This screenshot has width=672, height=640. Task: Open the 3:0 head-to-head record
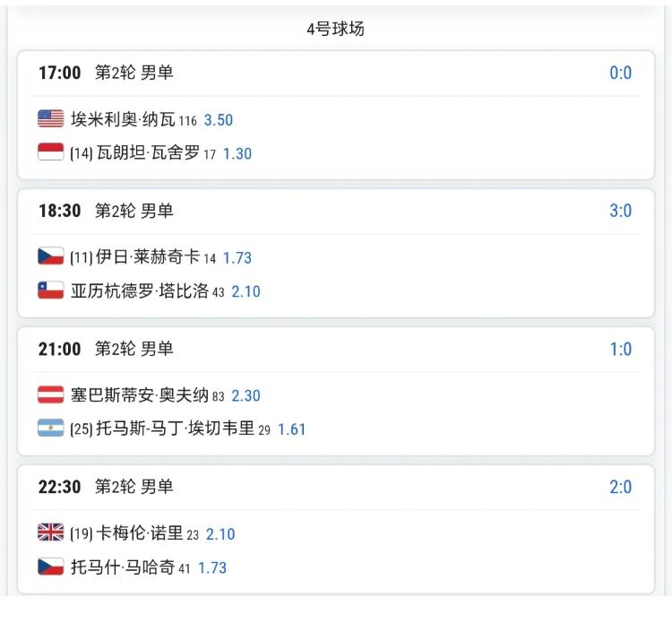[x=621, y=211]
